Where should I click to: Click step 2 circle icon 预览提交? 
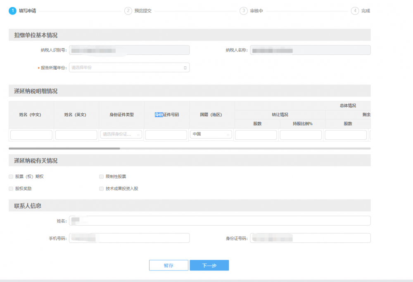[x=128, y=11]
